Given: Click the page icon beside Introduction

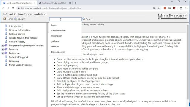Looking at the screenshot, I should tap(6, 26).
